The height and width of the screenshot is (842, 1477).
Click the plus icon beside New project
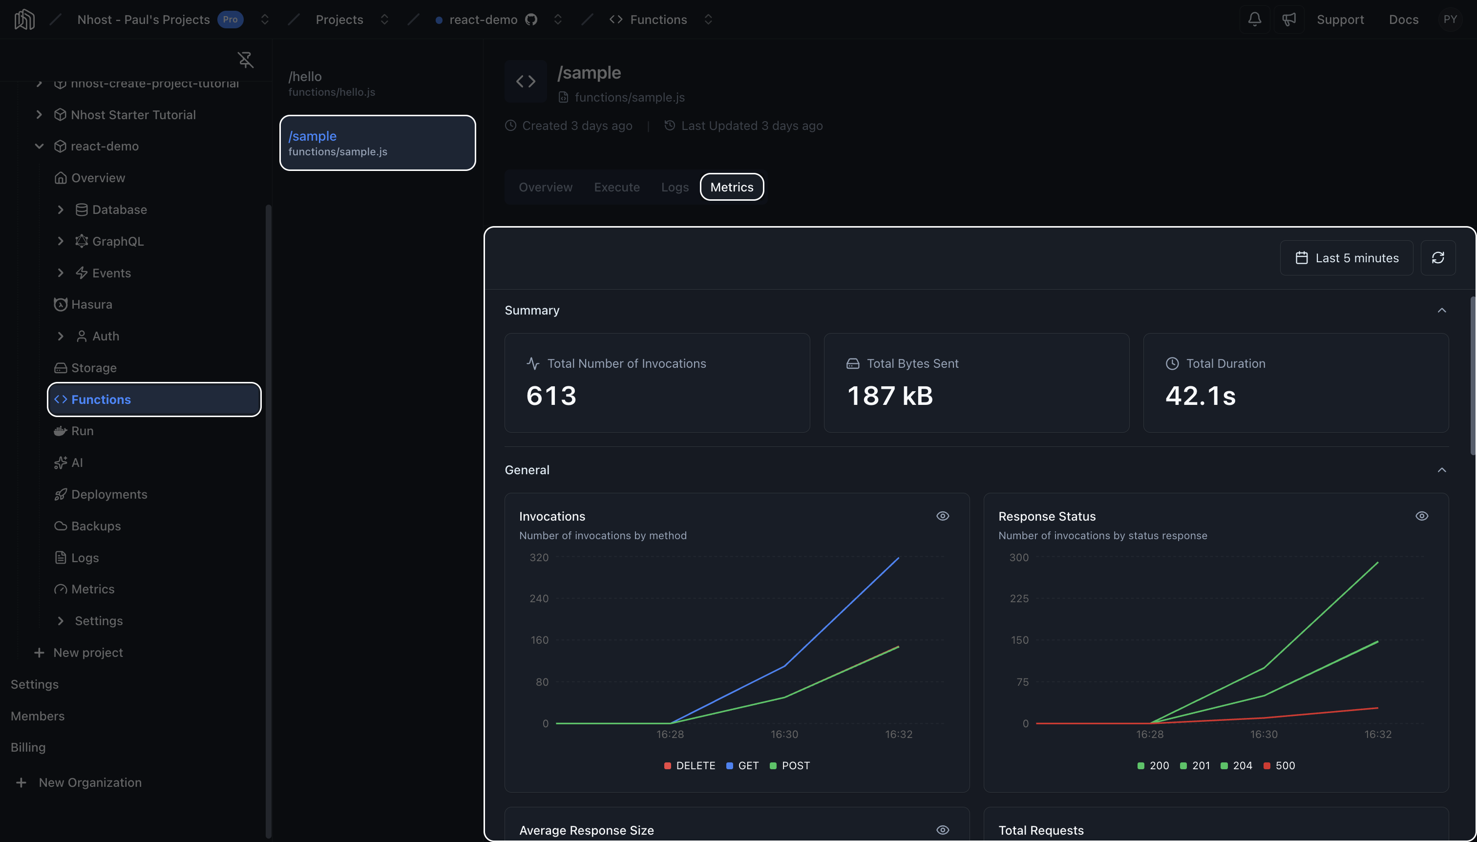pos(39,653)
